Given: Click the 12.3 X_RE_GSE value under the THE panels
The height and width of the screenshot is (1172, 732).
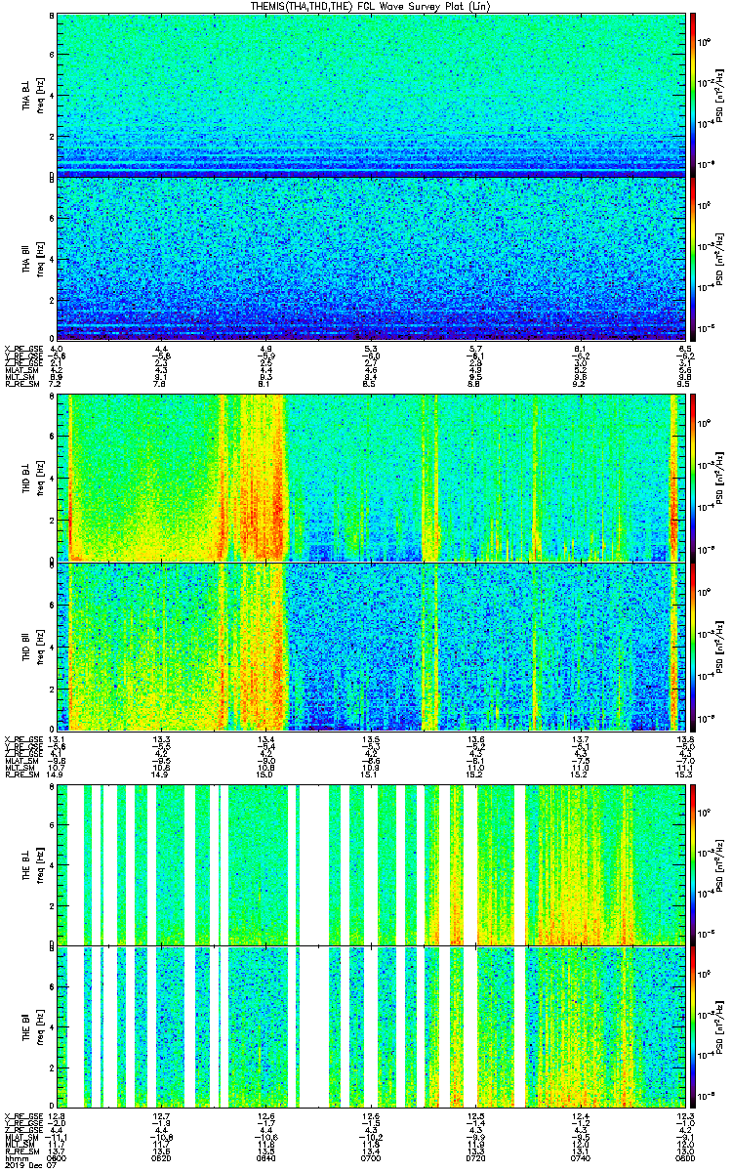Looking at the screenshot, I should (686, 1114).
